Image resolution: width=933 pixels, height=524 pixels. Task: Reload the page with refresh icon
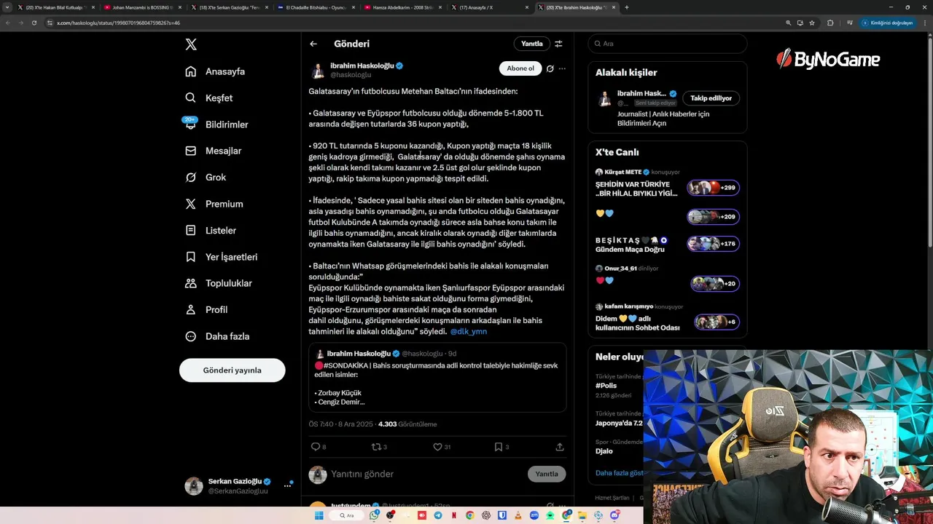(x=34, y=23)
